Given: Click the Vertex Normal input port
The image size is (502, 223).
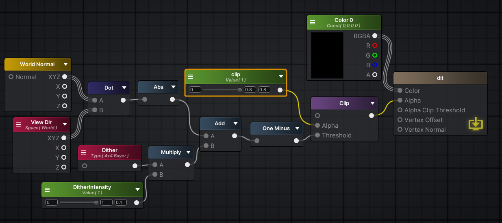Looking at the screenshot, I should click(400, 130).
